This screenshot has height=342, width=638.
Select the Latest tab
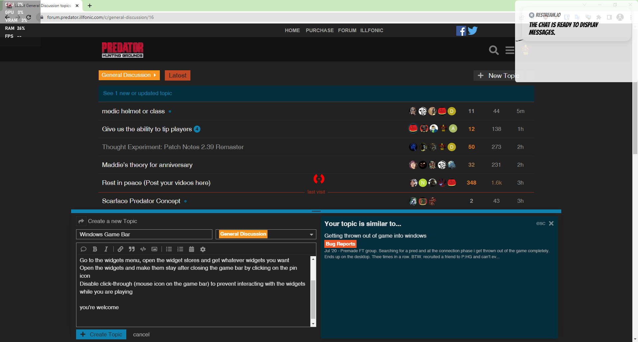coord(177,76)
